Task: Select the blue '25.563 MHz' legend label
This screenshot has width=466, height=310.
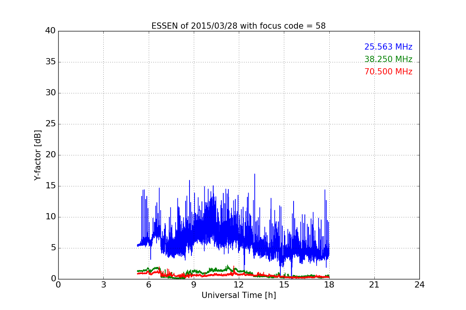Action: tap(388, 47)
